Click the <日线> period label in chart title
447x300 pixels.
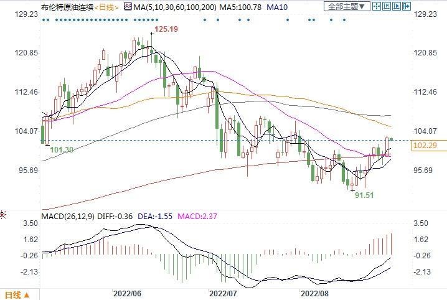pyautogui.click(x=107, y=7)
